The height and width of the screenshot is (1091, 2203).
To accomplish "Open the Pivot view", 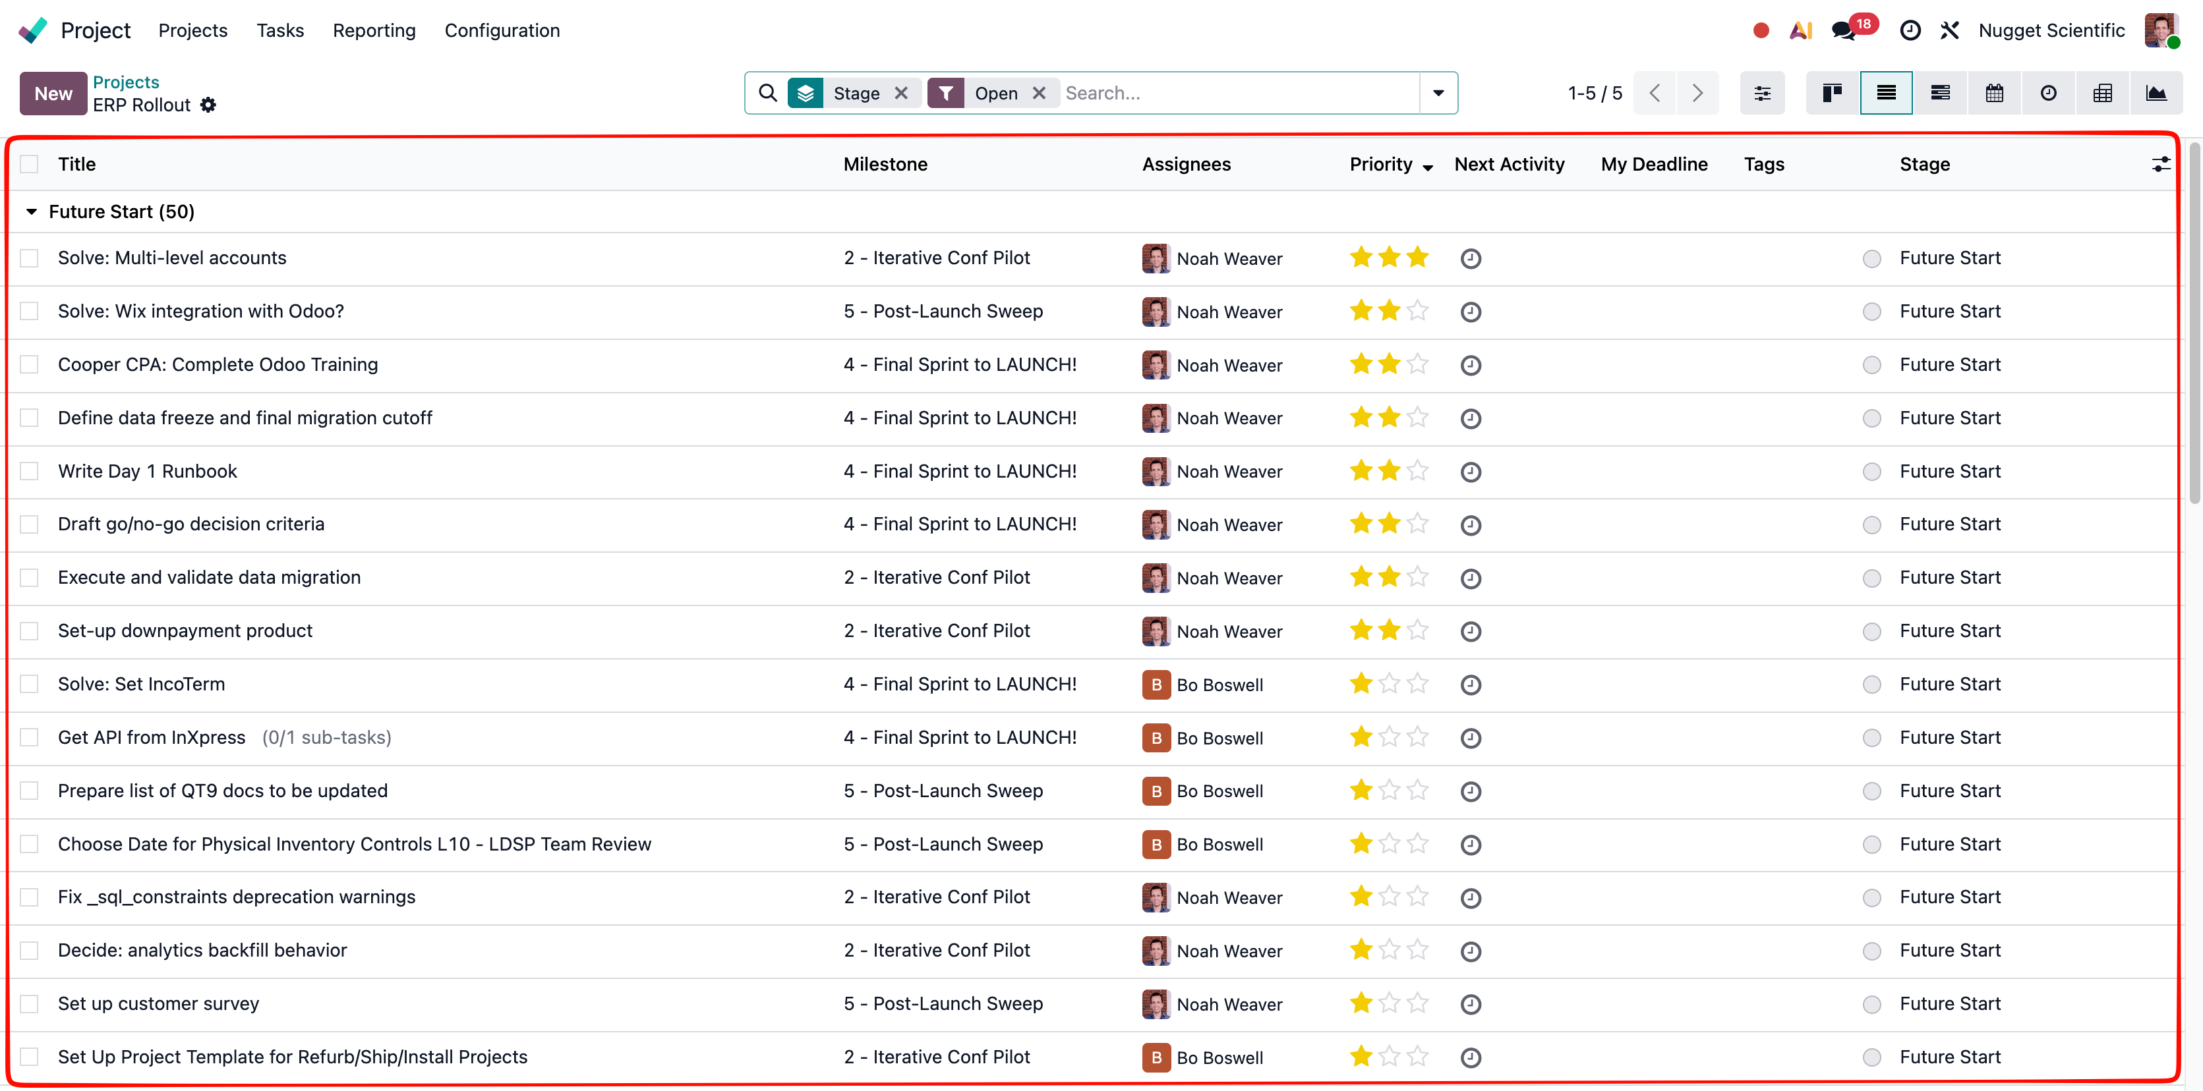I will 2103,92.
